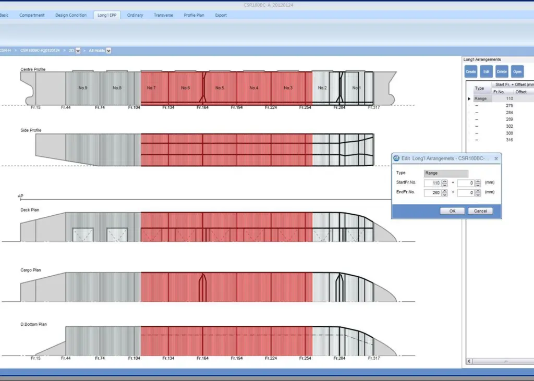This screenshot has height=381, width=534.
Task: Click the EndFr.No. field showing 260
Action: (433, 193)
